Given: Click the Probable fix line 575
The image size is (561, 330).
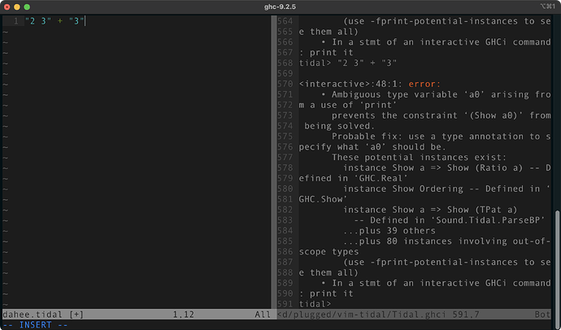Looking at the screenshot, I should [441, 137].
